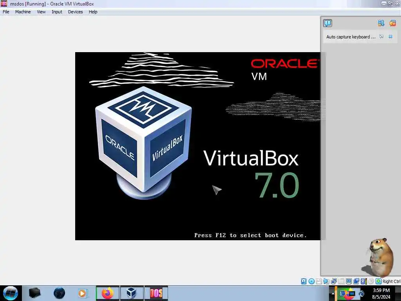Open the Help menu
The height and width of the screenshot is (301, 401).
coord(93,12)
